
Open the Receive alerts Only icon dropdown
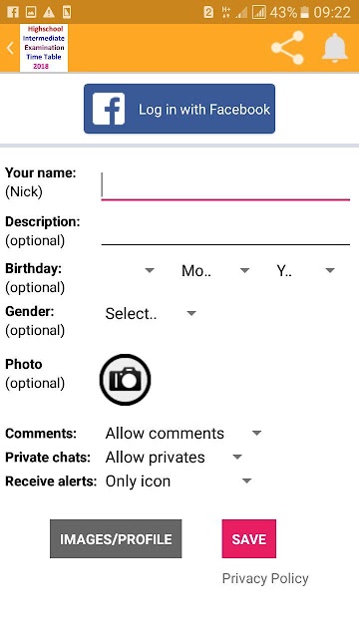pyautogui.click(x=179, y=481)
